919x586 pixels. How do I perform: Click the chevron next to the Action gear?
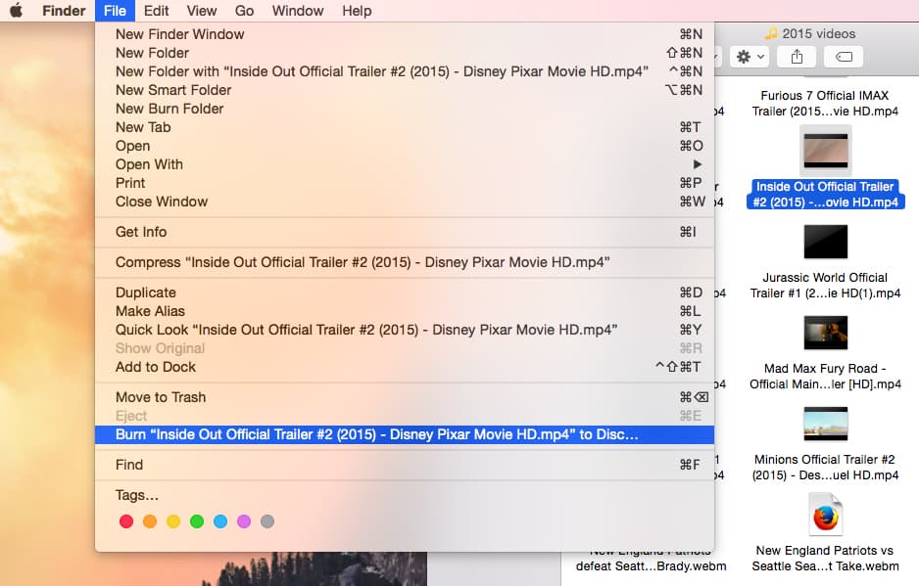(760, 56)
